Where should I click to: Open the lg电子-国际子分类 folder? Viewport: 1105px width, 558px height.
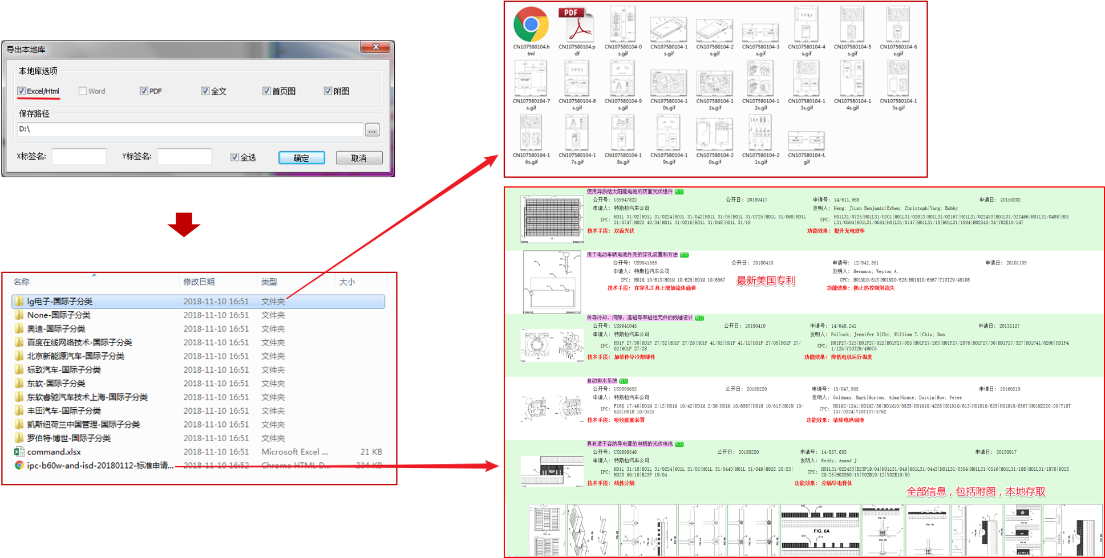click(59, 302)
